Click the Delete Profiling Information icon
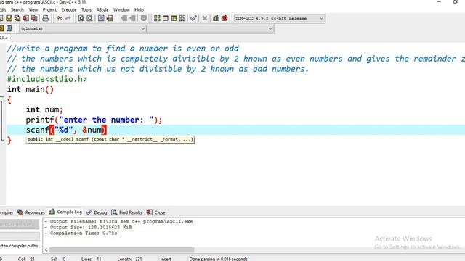The width and height of the screenshot is (465, 261). point(225,18)
